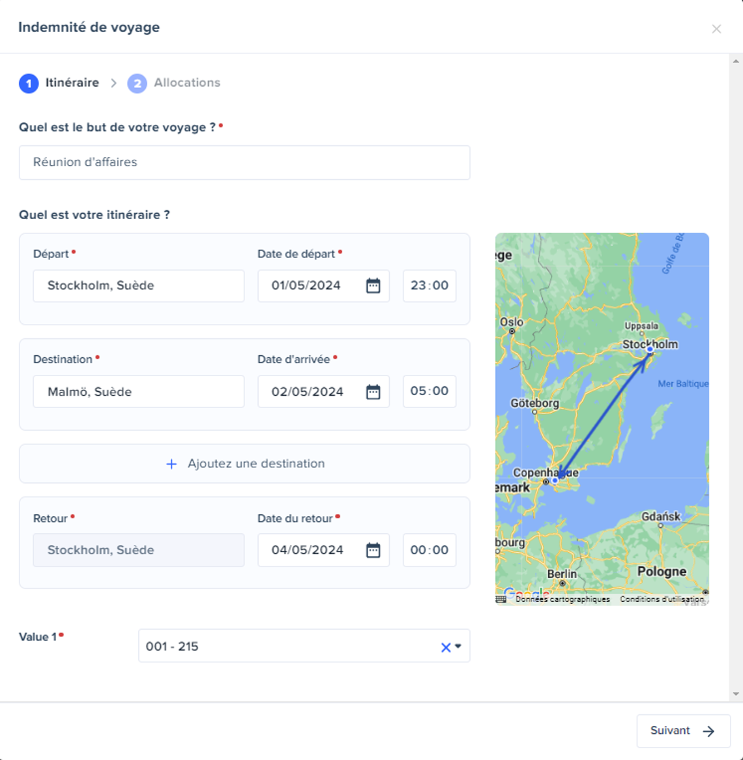Image resolution: width=743 pixels, height=760 pixels.
Task: Click the Stockholm marker on the map
Action: tap(650, 350)
